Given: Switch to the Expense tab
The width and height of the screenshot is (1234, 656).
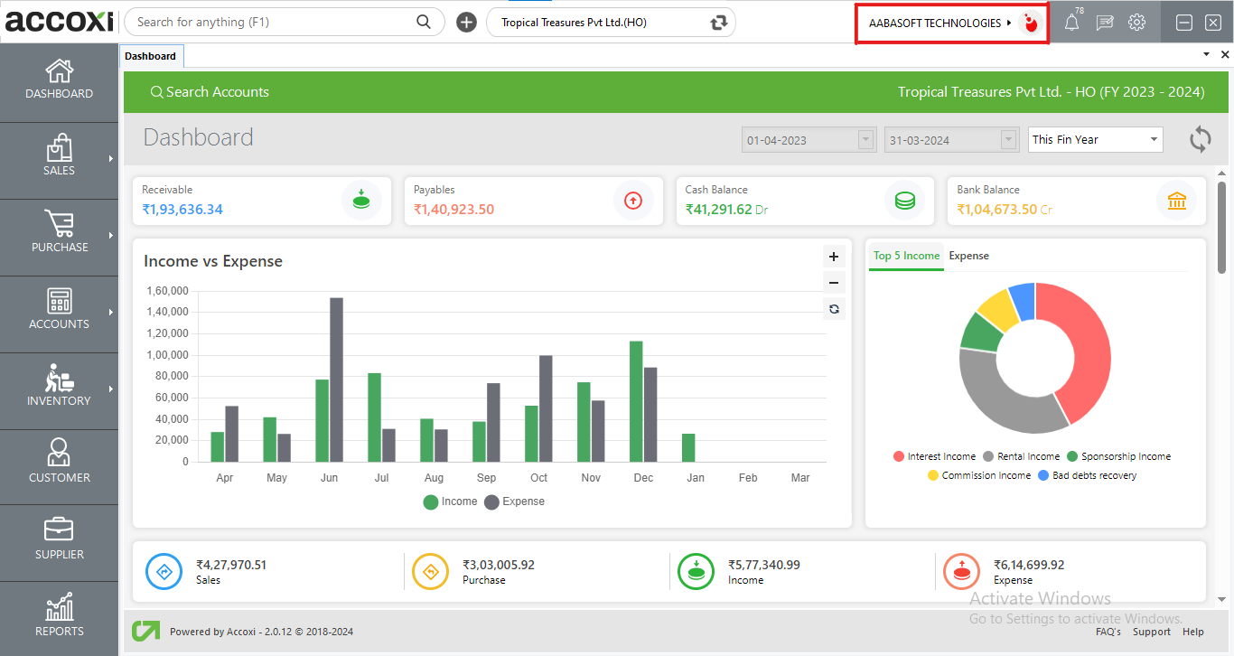Looking at the screenshot, I should [x=968, y=256].
